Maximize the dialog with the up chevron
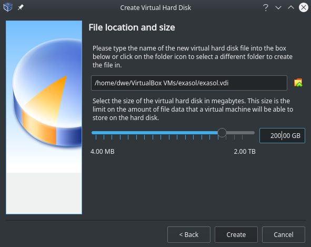Image resolution: width=311 pixels, height=247 pixels. tap(291, 7)
